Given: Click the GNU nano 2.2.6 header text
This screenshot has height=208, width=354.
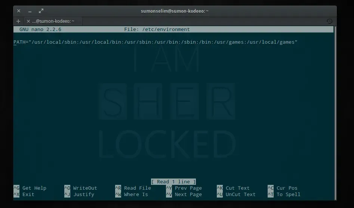Looking at the screenshot, I should pos(40,30).
